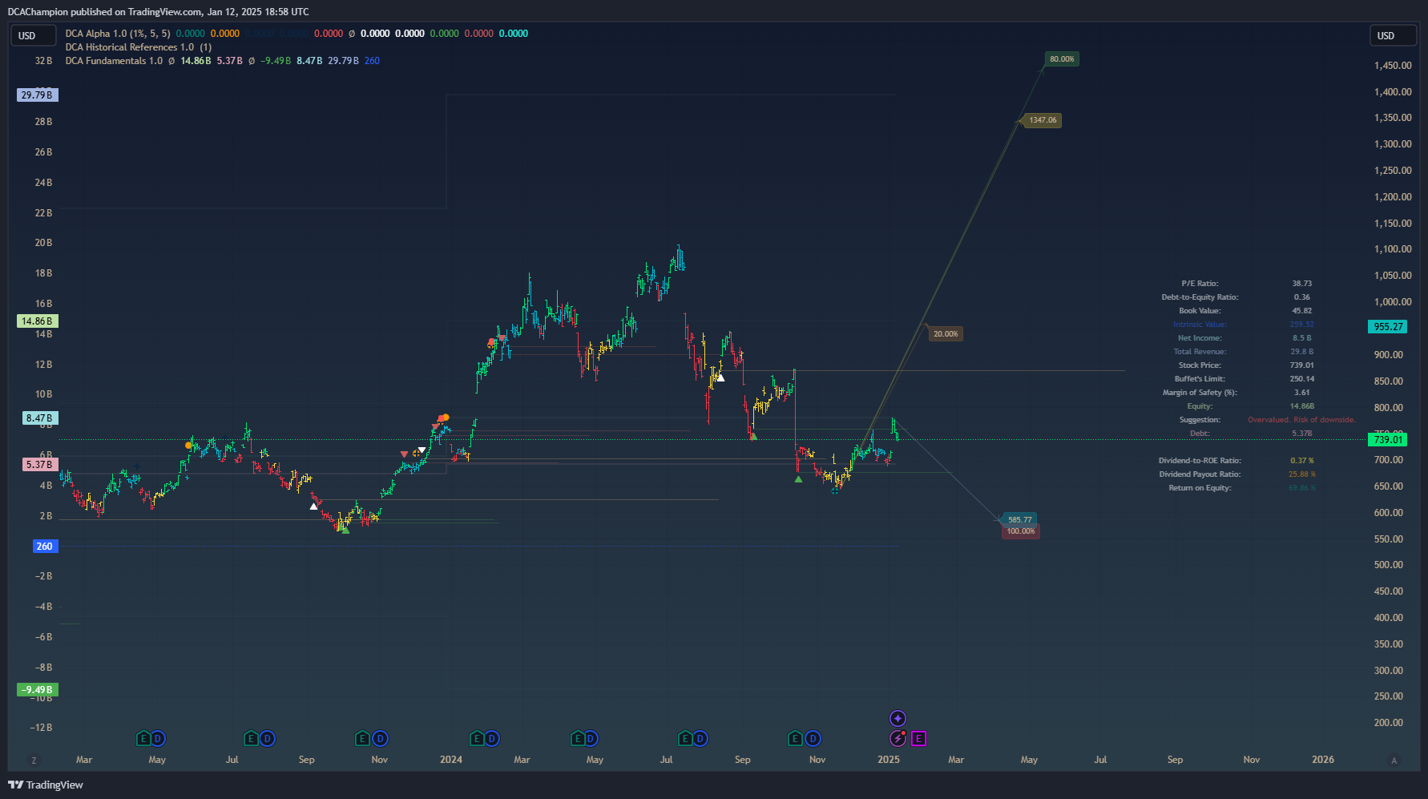Click the 1,450.00 price scale label
This screenshot has height=799, width=1428.
tap(1393, 66)
